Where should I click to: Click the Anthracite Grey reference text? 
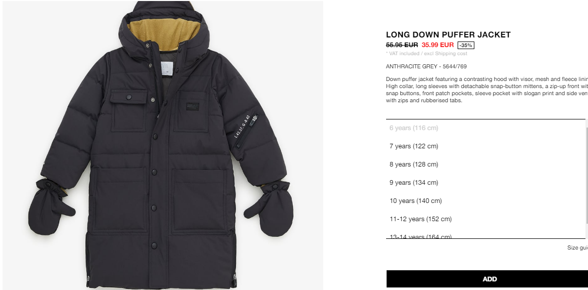pyautogui.click(x=426, y=67)
